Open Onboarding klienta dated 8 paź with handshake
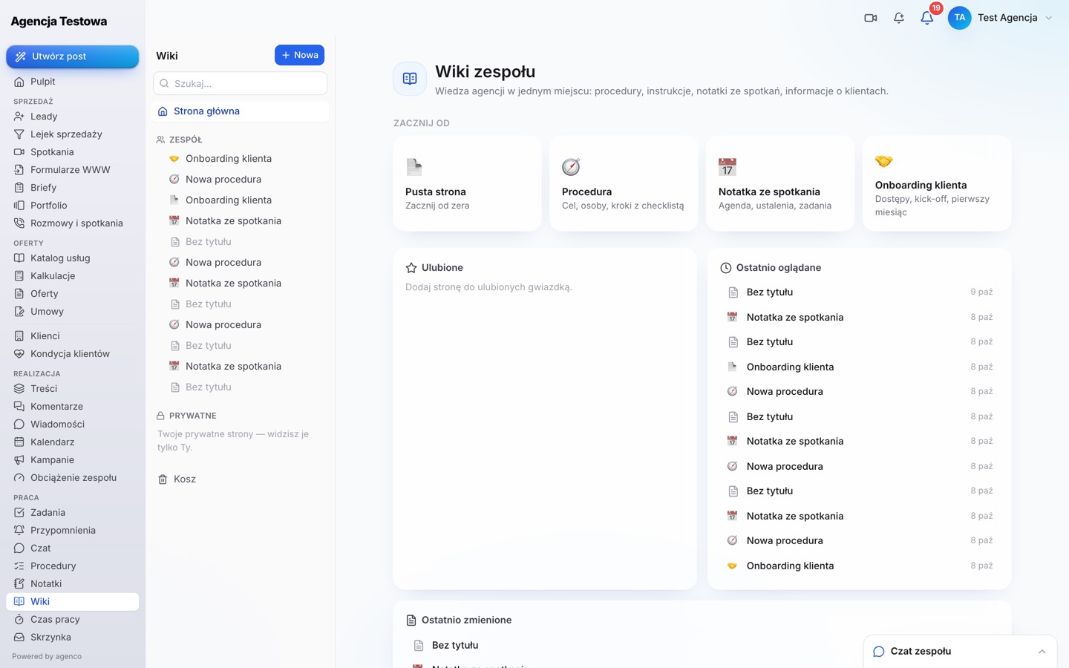The width and height of the screenshot is (1069, 668). (860, 566)
